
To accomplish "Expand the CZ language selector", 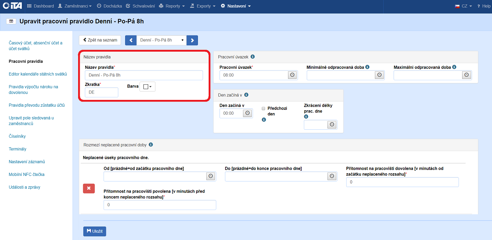I will point(463,6).
